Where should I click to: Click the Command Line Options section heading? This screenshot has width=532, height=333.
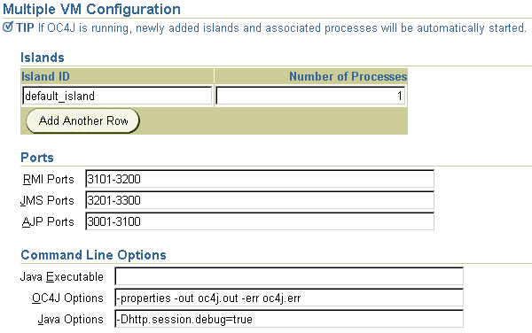click(x=93, y=255)
